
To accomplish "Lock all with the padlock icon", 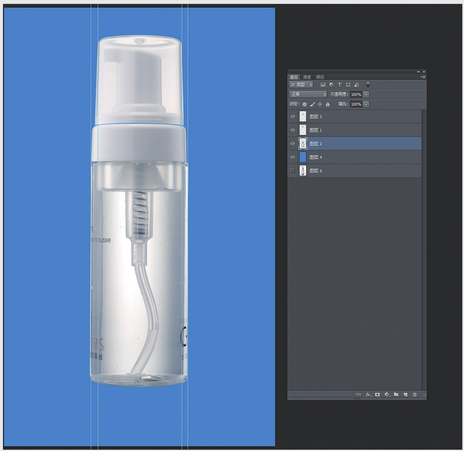I will coord(328,104).
